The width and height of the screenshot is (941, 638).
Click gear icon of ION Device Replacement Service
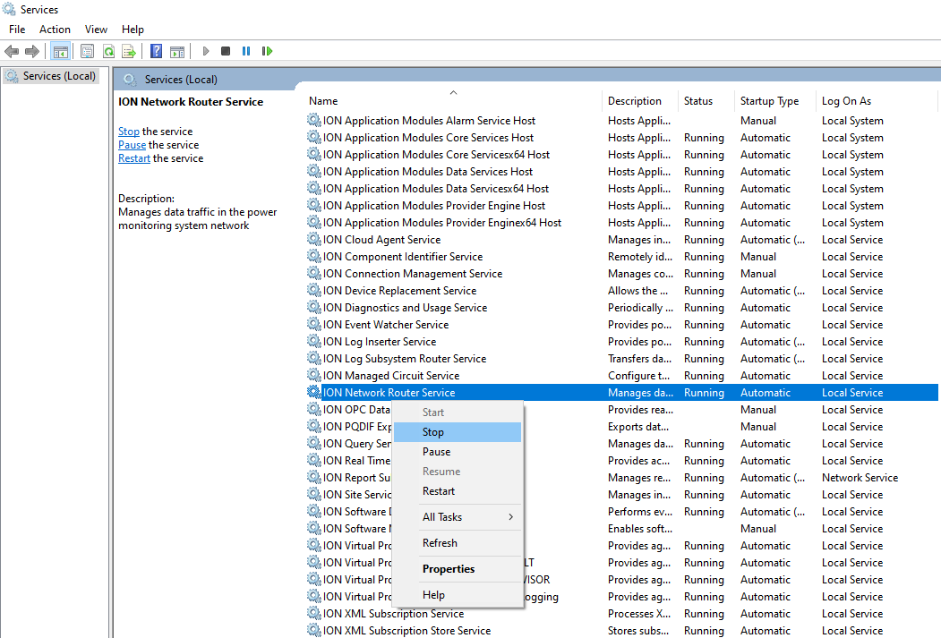[314, 290]
